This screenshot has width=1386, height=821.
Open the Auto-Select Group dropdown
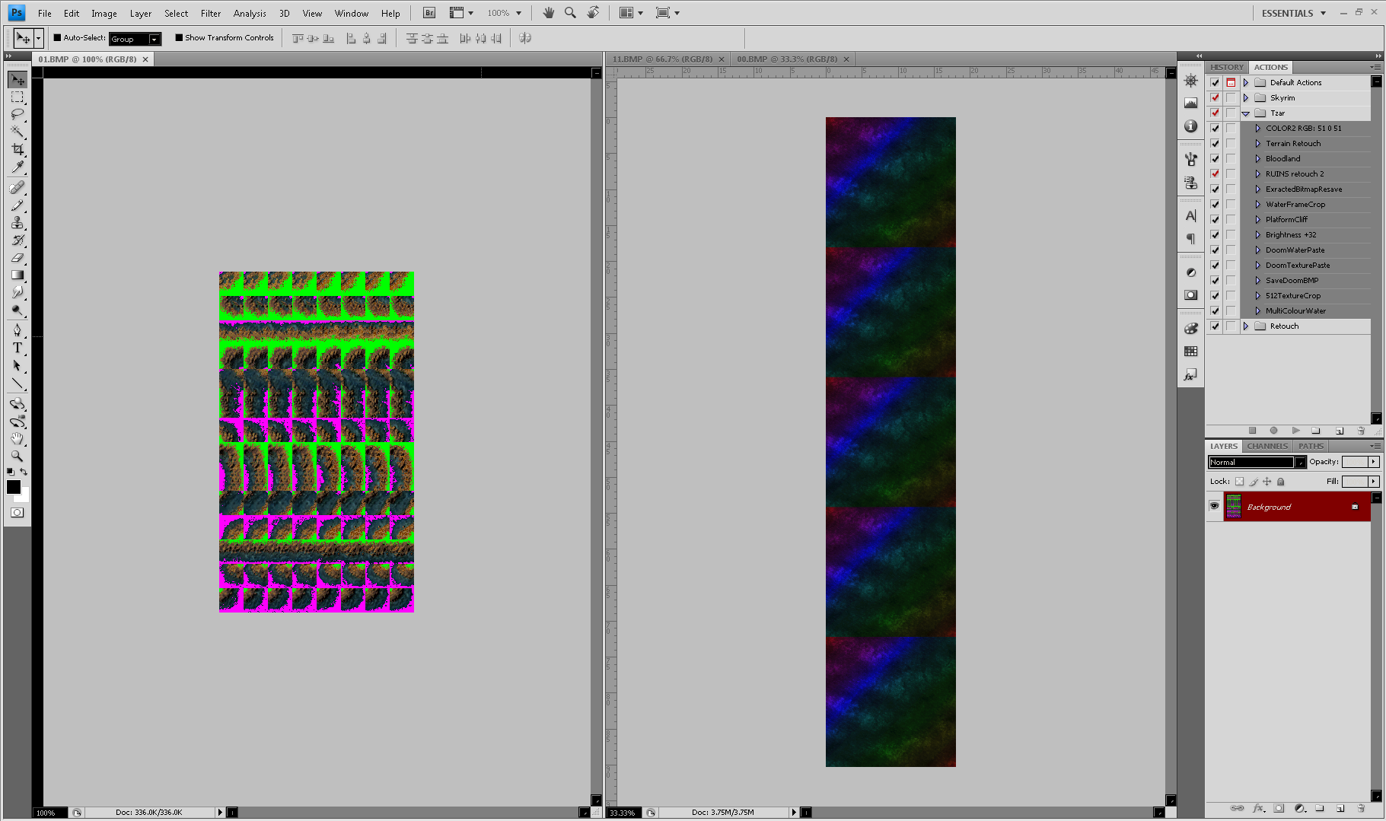(135, 39)
